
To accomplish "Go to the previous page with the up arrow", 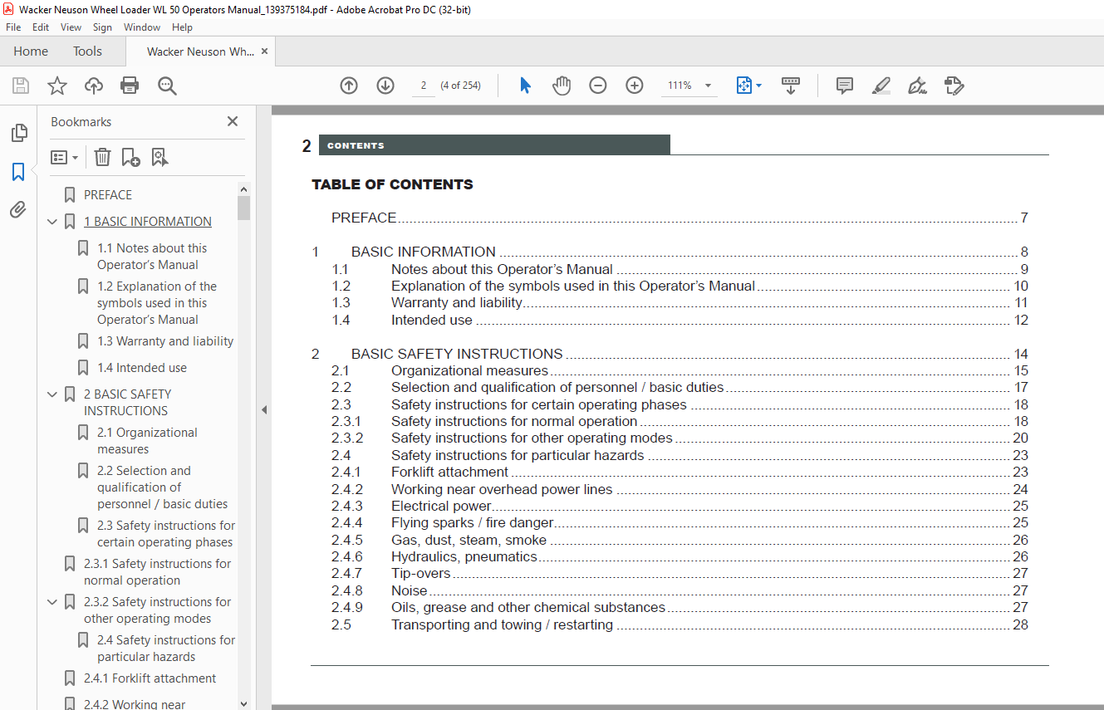I will (x=349, y=86).
